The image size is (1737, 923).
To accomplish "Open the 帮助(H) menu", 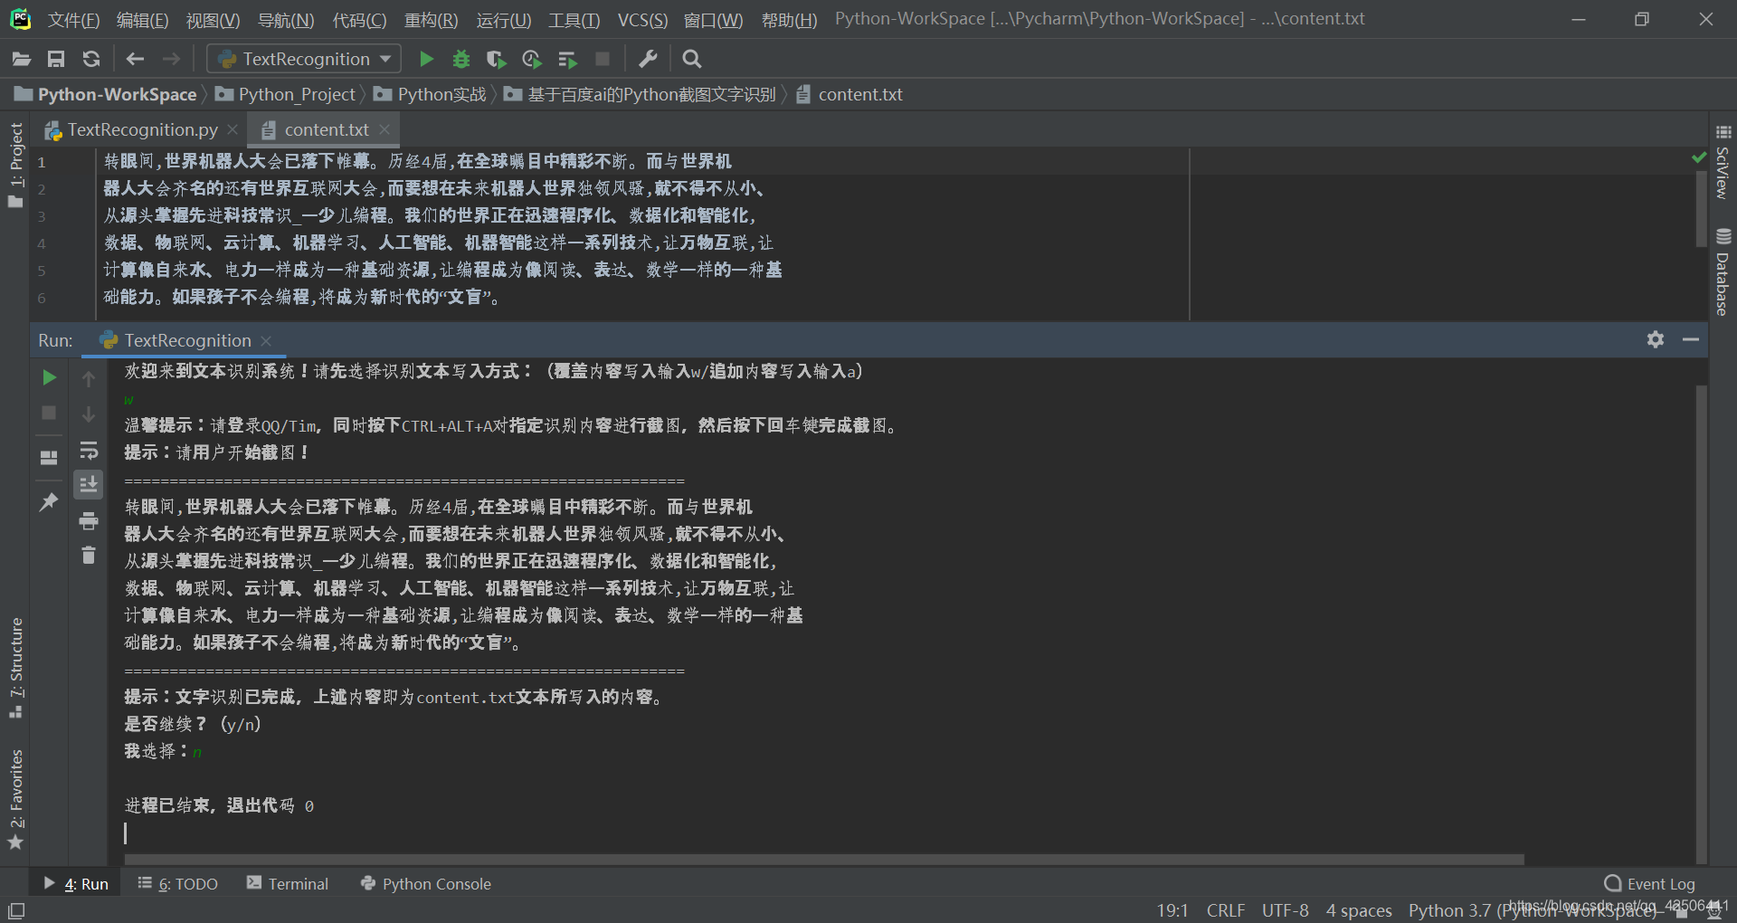I will tap(788, 19).
